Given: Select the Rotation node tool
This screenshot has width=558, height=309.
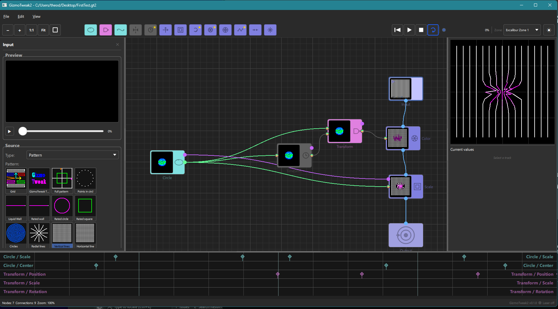Looking at the screenshot, I should (195, 30).
